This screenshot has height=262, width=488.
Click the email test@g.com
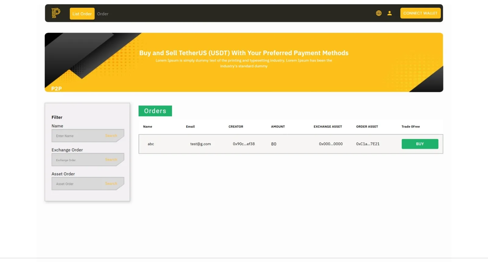(x=200, y=144)
